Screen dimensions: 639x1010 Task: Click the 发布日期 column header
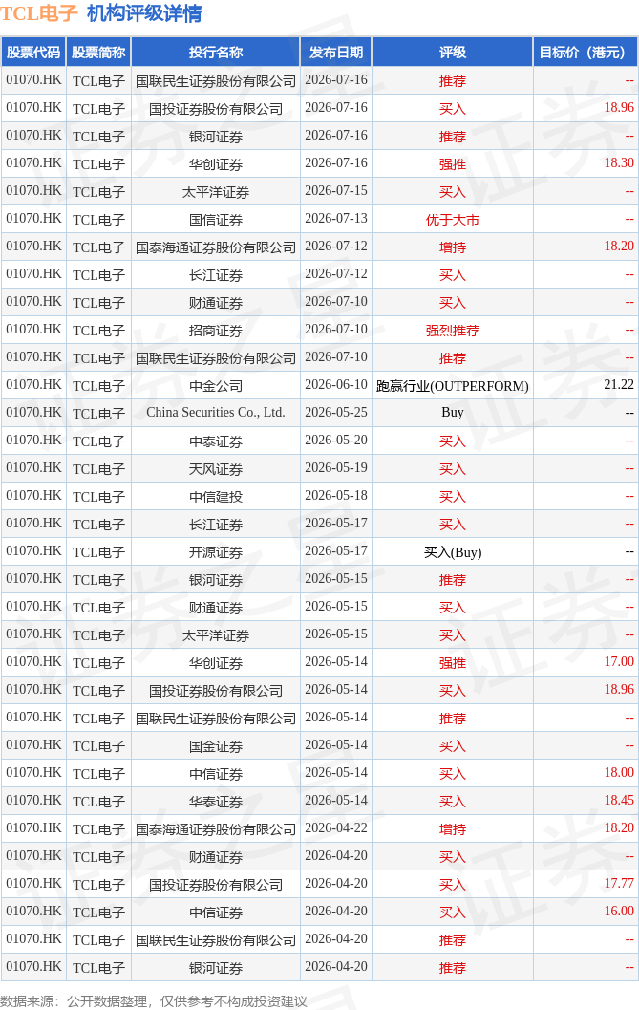pyautogui.click(x=336, y=53)
